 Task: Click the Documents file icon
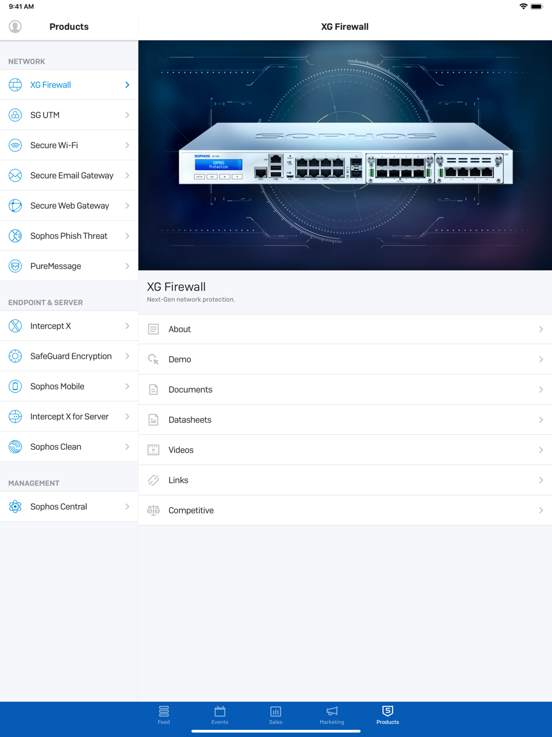point(153,389)
